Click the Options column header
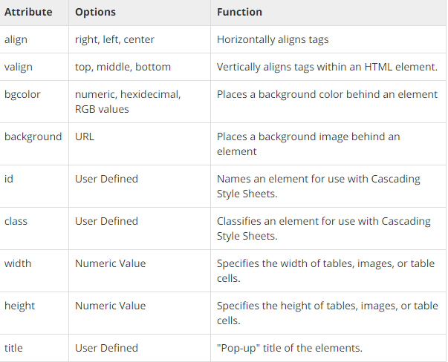 pyautogui.click(x=95, y=12)
